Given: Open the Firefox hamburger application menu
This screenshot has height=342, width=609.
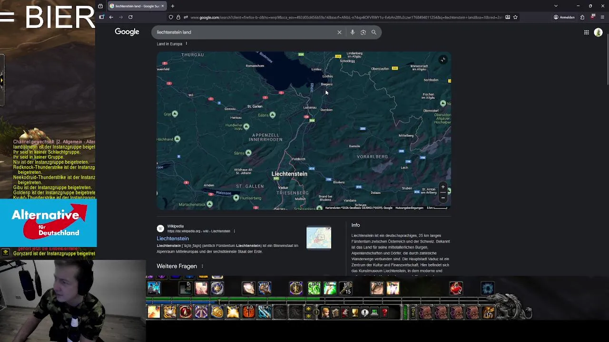Looking at the screenshot, I should (x=602, y=17).
